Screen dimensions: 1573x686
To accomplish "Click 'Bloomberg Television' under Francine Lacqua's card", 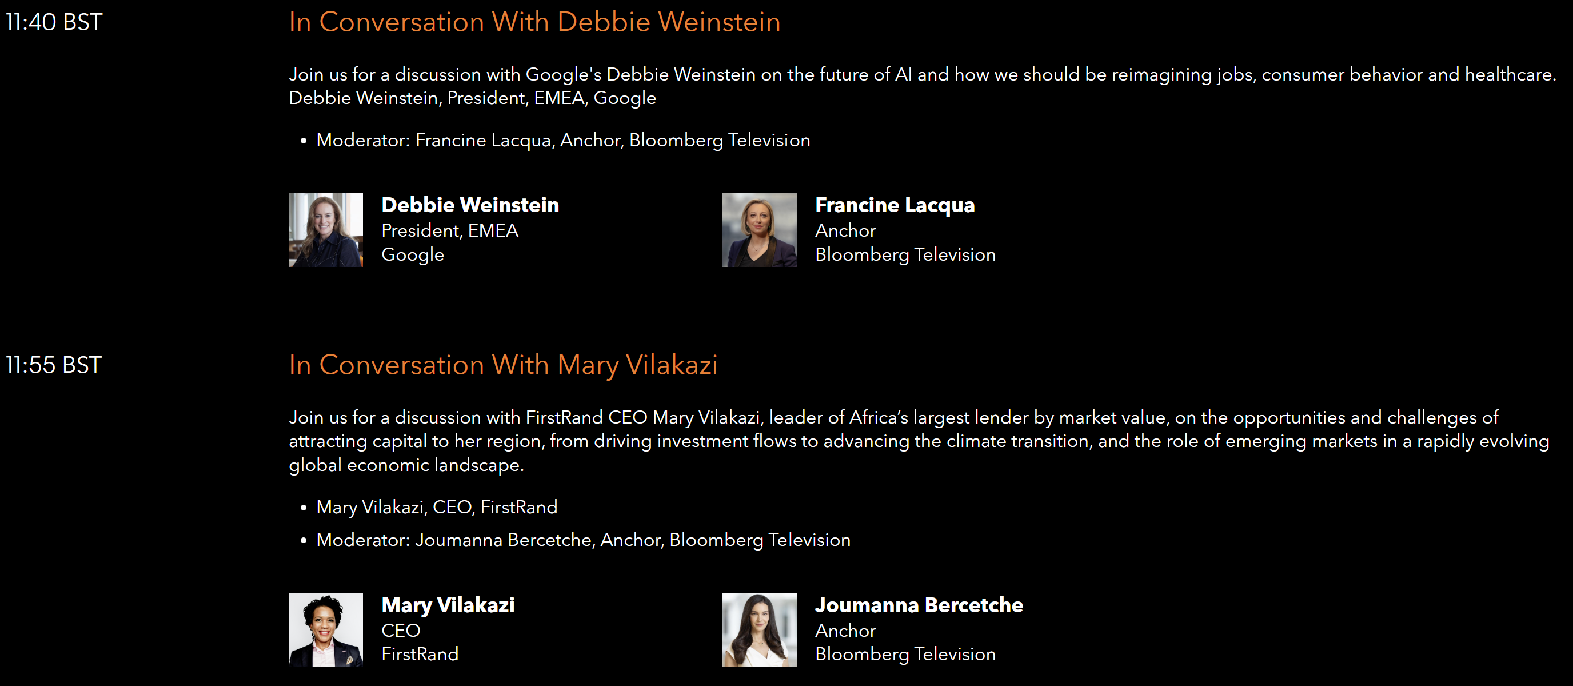I will click(x=905, y=254).
